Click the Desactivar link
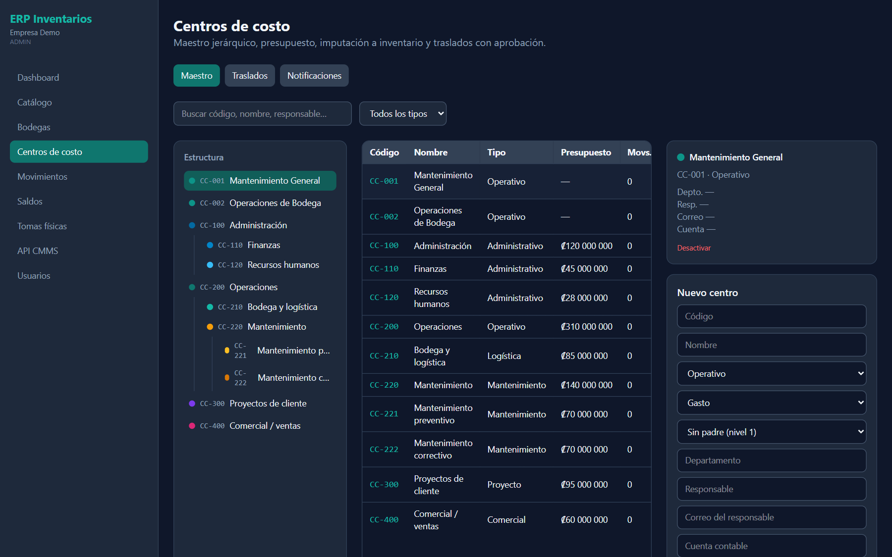Viewport: 892px width, 557px height. coord(694,248)
